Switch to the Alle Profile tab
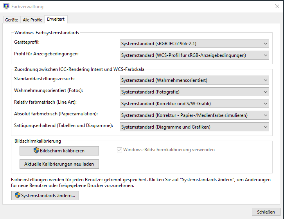 point(32,19)
